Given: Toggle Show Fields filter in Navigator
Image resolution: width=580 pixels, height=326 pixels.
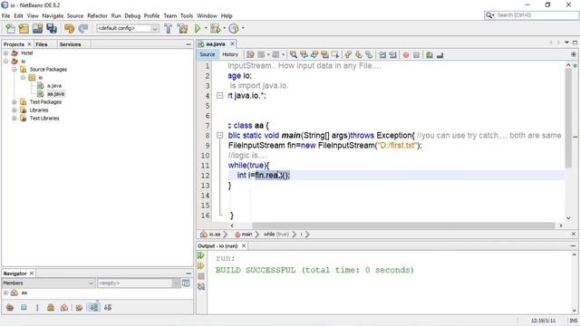Looking at the screenshot, I should (24, 308).
